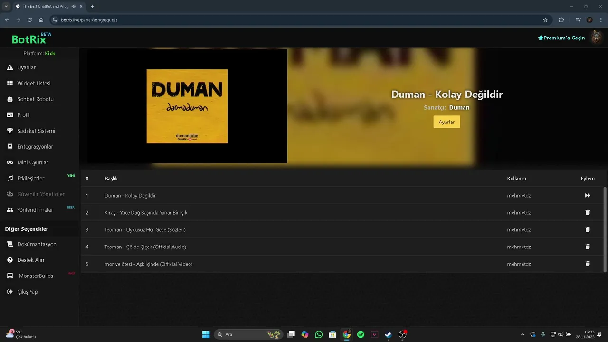Image resolution: width=608 pixels, height=342 pixels.
Task: Bookmark this page with star icon
Action: coord(545,20)
